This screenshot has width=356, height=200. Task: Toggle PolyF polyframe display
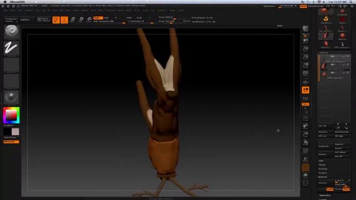coord(305,151)
